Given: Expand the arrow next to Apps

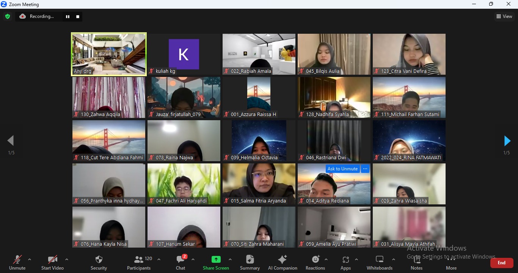Looking at the screenshot, I should coord(356,260).
